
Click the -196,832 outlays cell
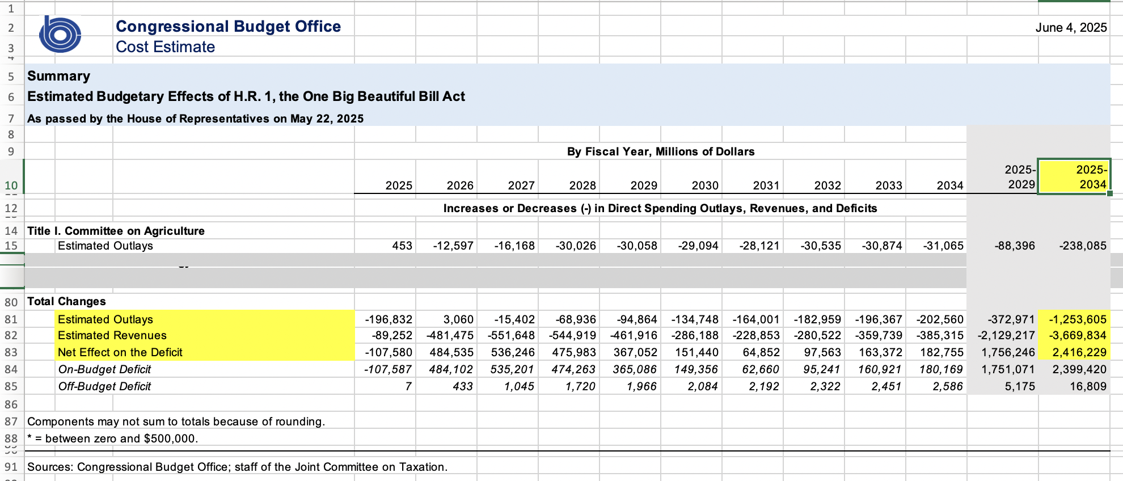(385, 319)
